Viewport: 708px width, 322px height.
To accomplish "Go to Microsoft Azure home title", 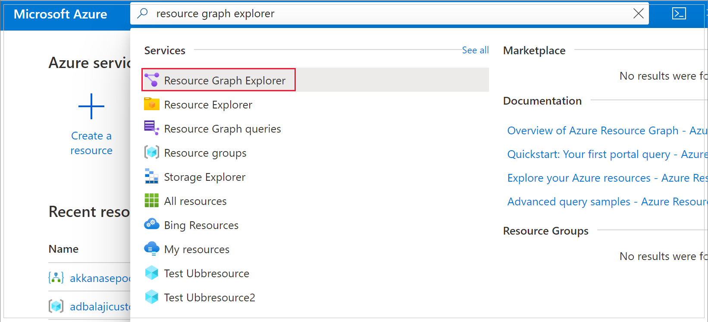I will click(x=60, y=14).
